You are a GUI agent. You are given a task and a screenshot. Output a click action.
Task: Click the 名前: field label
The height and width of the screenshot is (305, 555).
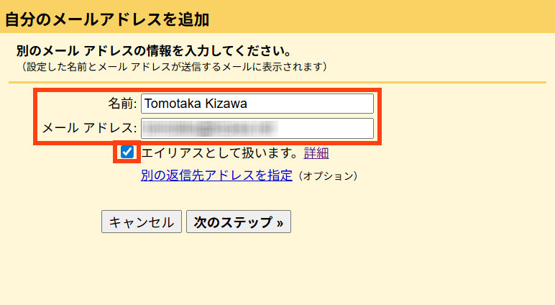(x=122, y=104)
